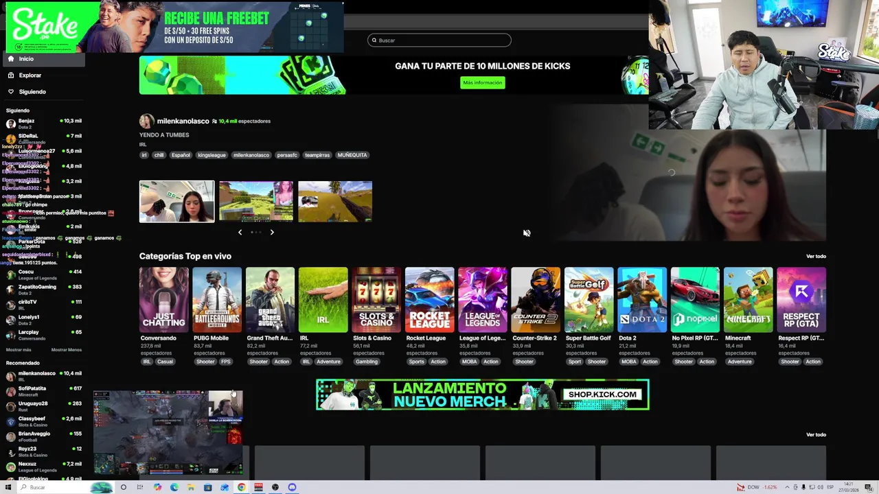Open the Dota 2 category card

tap(642, 300)
